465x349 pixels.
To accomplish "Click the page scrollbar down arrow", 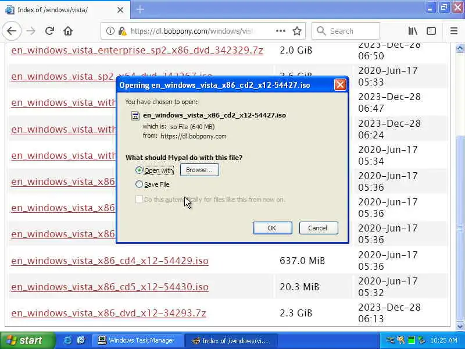I will point(460,327).
